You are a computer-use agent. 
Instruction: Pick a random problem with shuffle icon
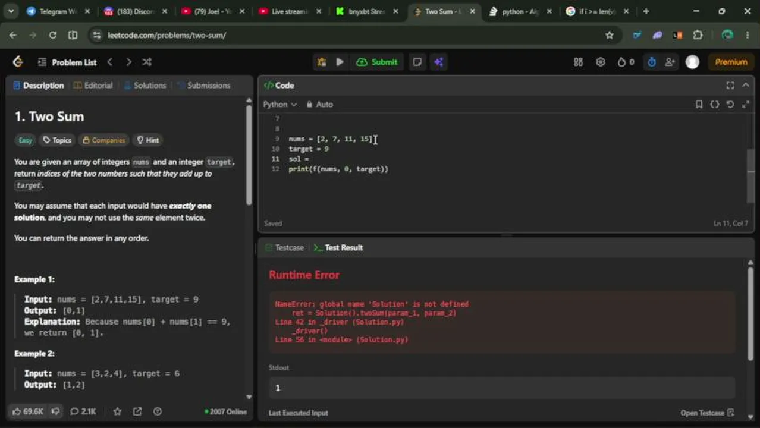(x=147, y=62)
